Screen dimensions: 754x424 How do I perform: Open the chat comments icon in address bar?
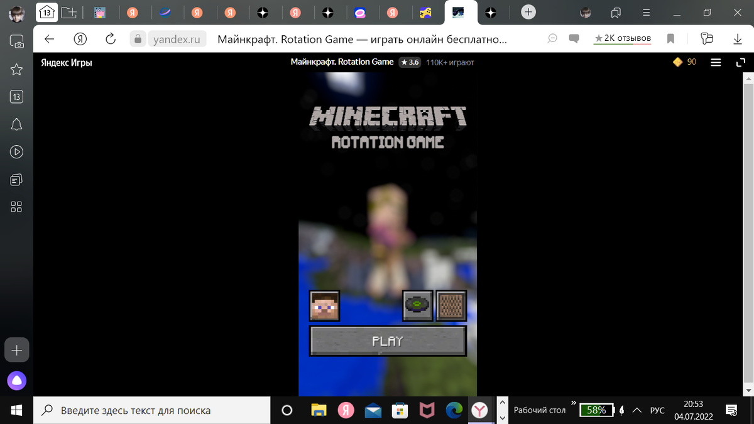tap(574, 39)
